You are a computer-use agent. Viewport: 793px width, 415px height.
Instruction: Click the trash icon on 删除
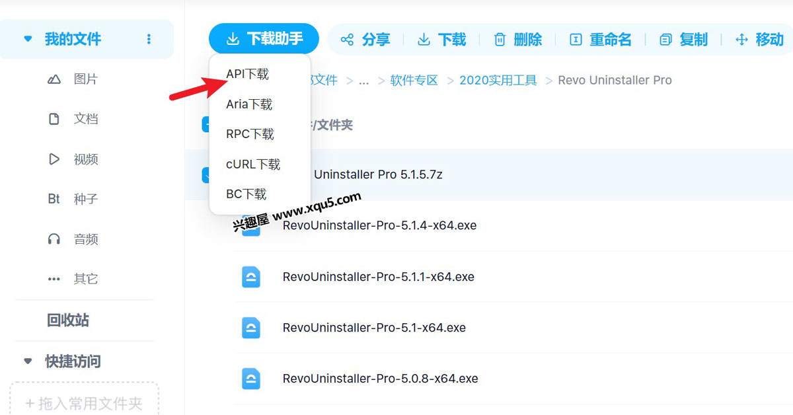click(x=500, y=40)
